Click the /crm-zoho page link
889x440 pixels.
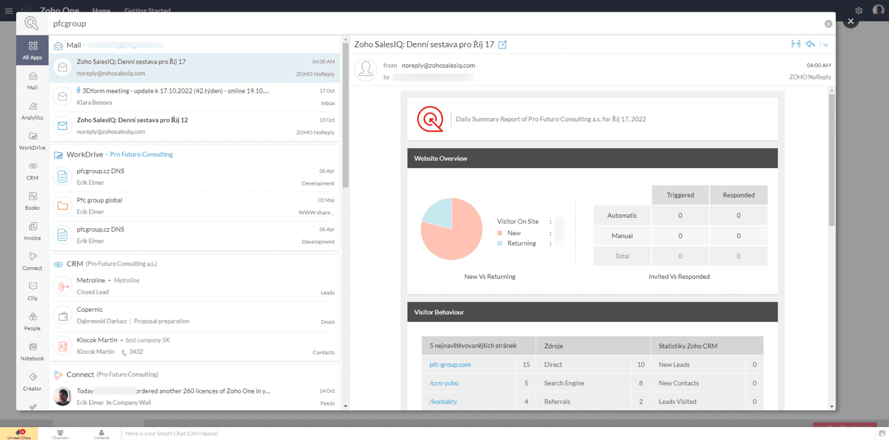coord(444,383)
